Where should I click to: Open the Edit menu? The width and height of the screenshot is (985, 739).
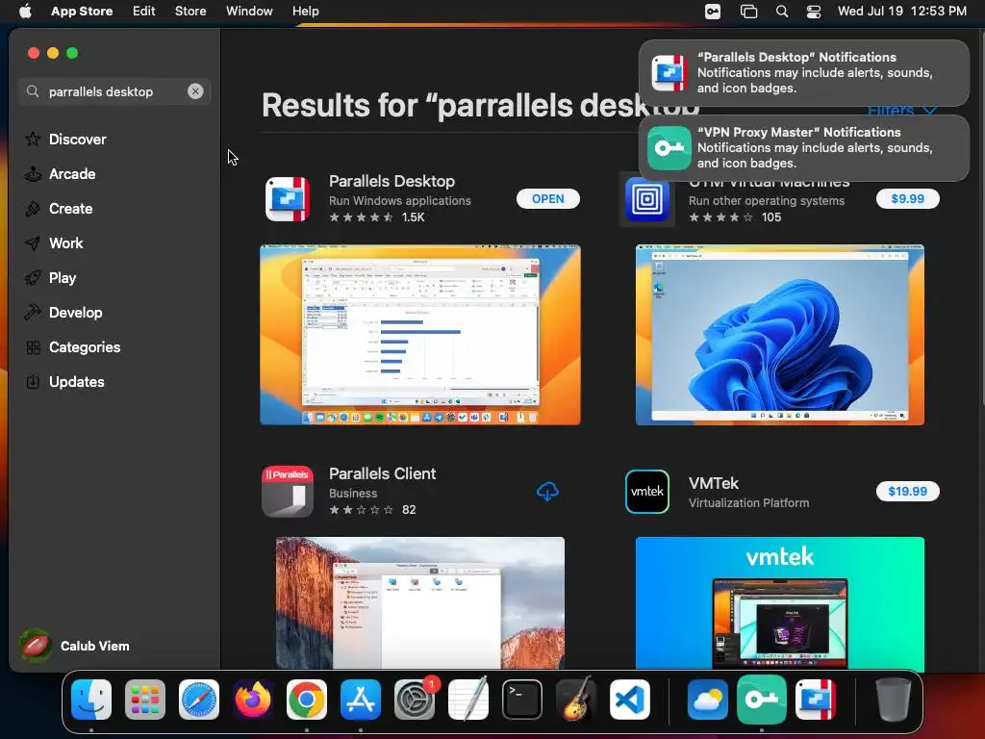[x=144, y=11]
